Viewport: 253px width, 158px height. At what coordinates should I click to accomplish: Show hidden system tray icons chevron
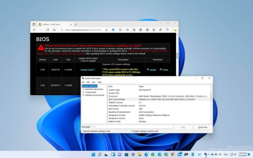[209, 154]
